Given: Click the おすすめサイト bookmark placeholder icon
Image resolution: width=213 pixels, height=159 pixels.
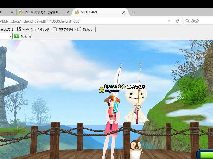Looking at the screenshot, I should tap(55, 29).
